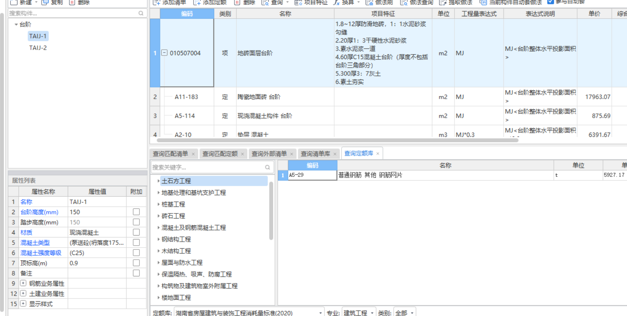Expand 土建业务属性 in the property list
Screen dimensions: 627x316
pyautogui.click(x=23, y=293)
